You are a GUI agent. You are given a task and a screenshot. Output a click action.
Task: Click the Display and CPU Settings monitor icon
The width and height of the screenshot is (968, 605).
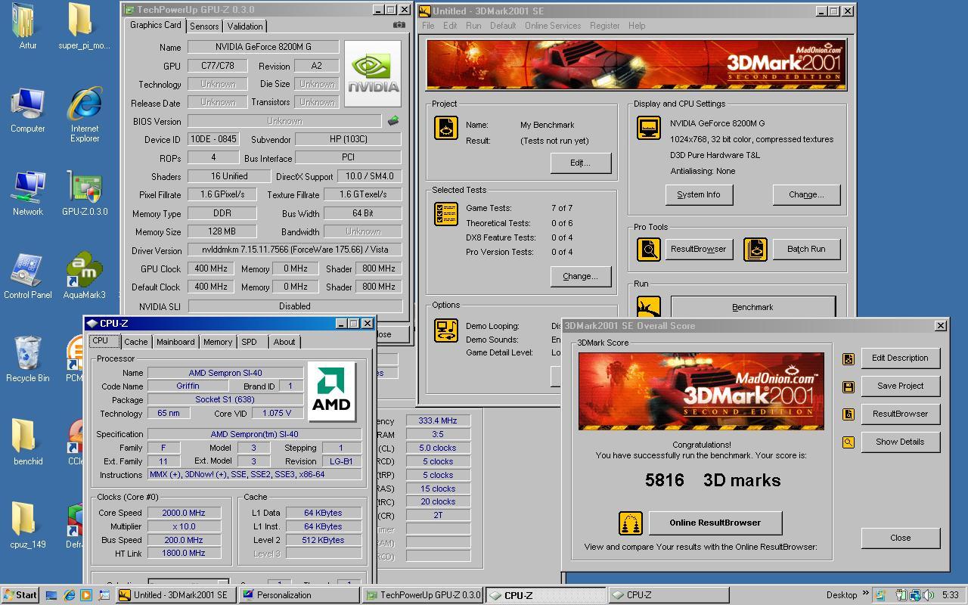click(649, 128)
